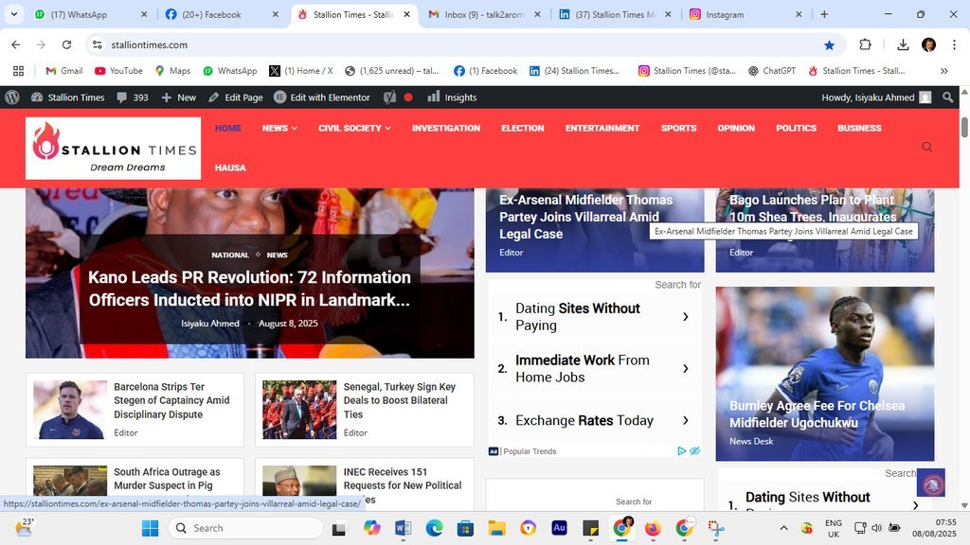
Task: Open the browser extensions puzzle icon
Action: pyautogui.click(x=865, y=44)
